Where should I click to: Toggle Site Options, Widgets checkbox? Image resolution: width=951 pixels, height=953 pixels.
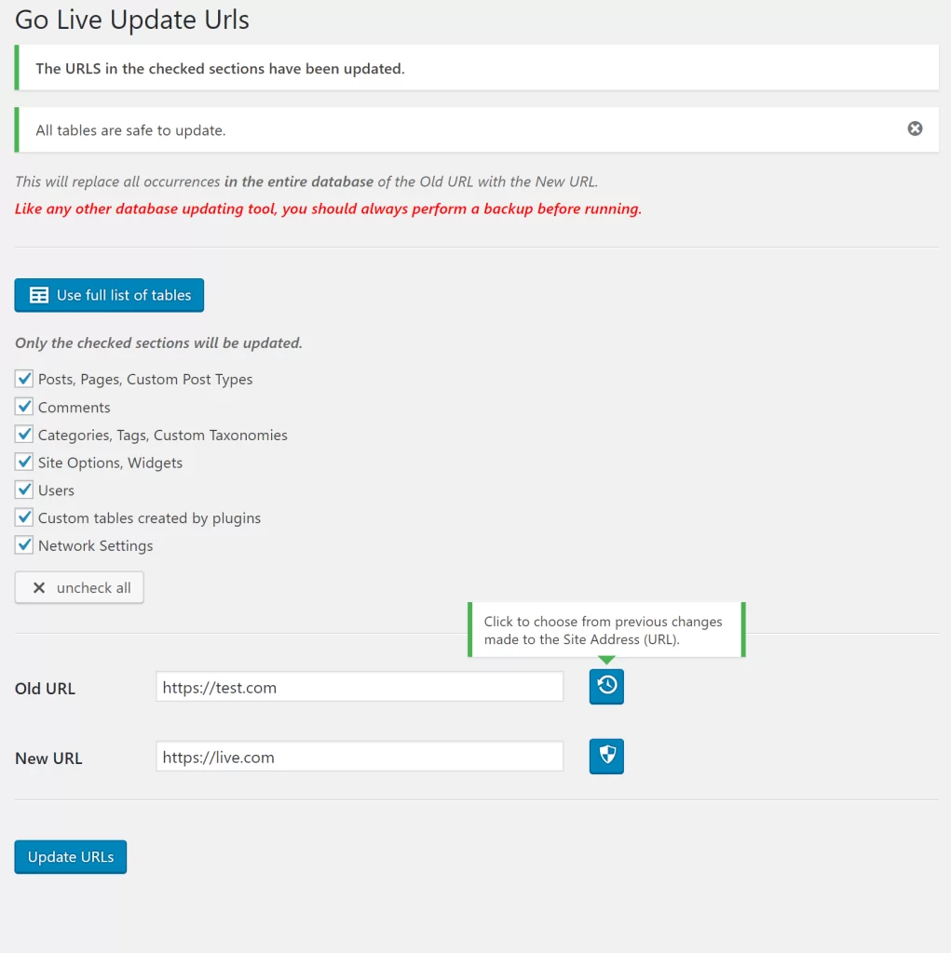pos(23,462)
